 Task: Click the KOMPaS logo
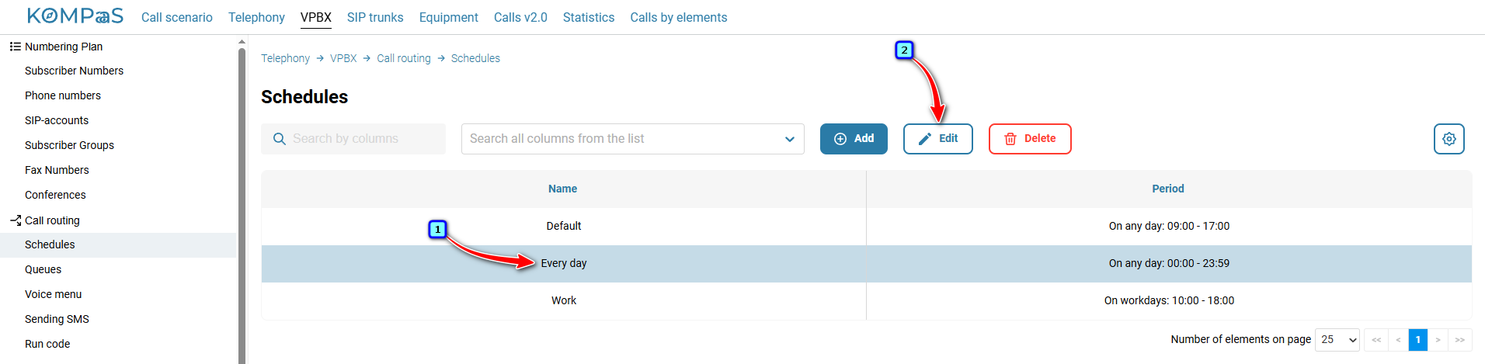point(75,16)
